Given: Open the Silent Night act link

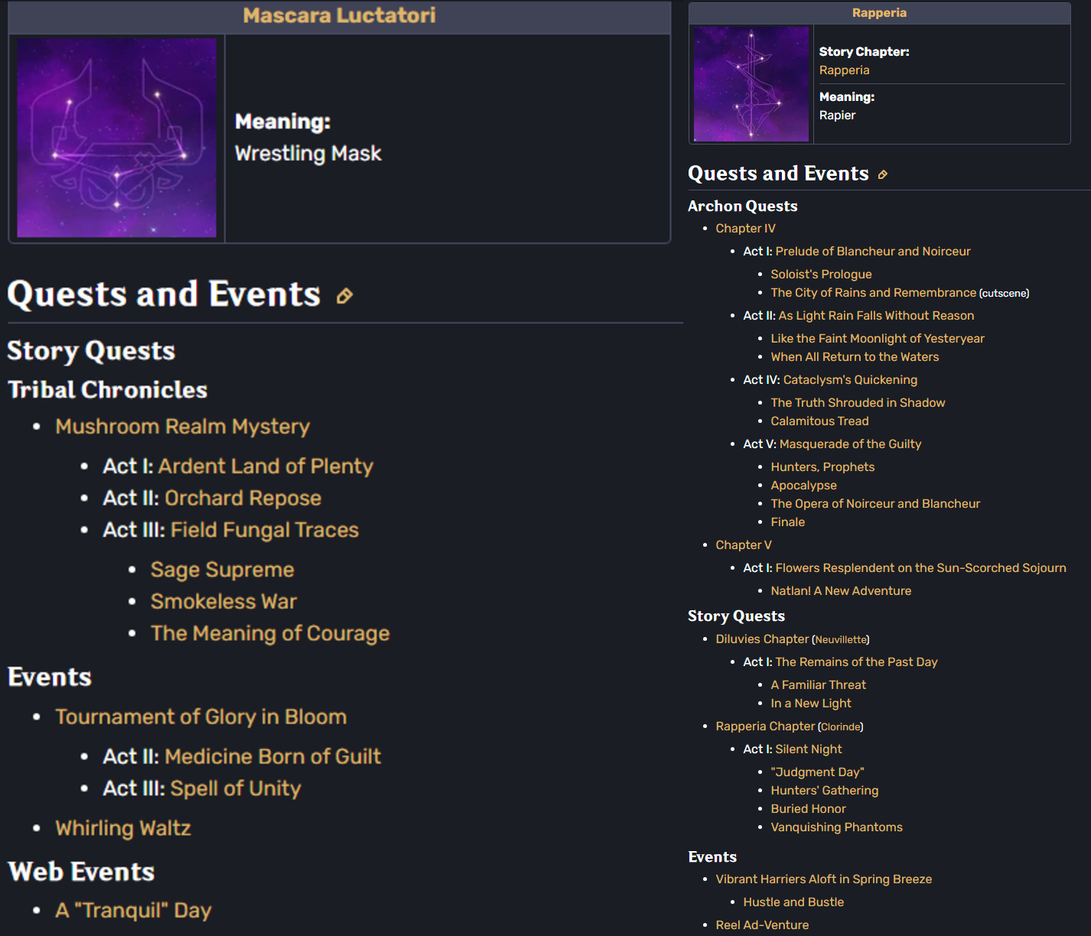Looking at the screenshot, I should [x=809, y=749].
